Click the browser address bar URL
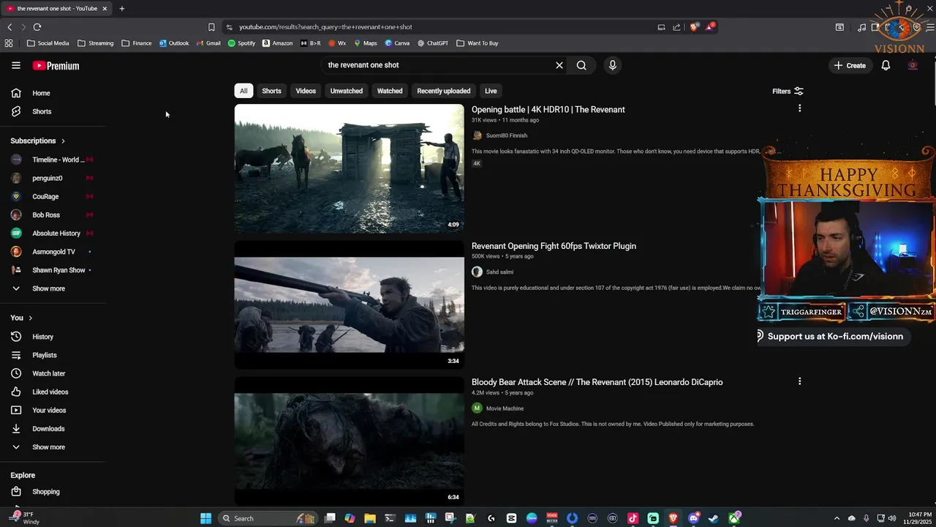The height and width of the screenshot is (527, 936). (325, 27)
